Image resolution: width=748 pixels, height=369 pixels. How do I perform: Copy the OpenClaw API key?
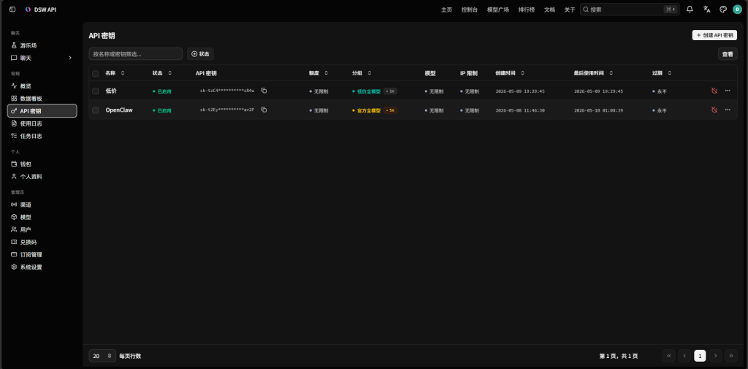[x=264, y=110]
